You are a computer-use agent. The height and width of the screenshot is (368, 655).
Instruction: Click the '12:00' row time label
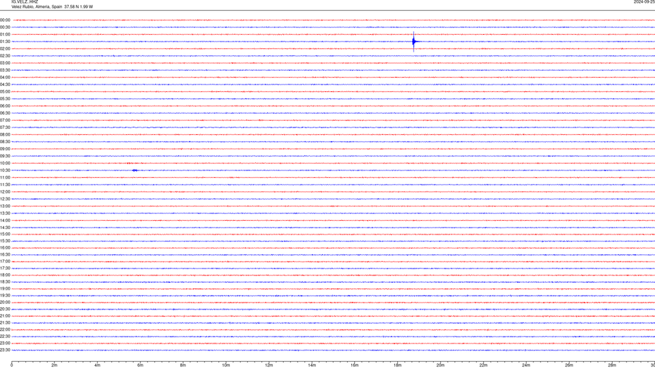[x=5, y=192]
